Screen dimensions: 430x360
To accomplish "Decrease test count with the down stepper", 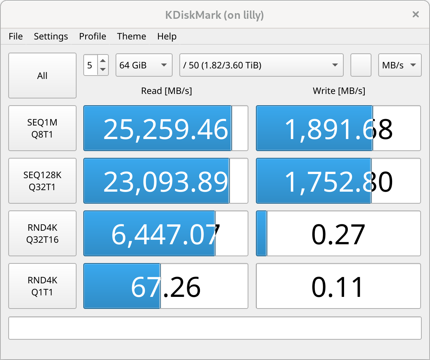I will click(103, 69).
